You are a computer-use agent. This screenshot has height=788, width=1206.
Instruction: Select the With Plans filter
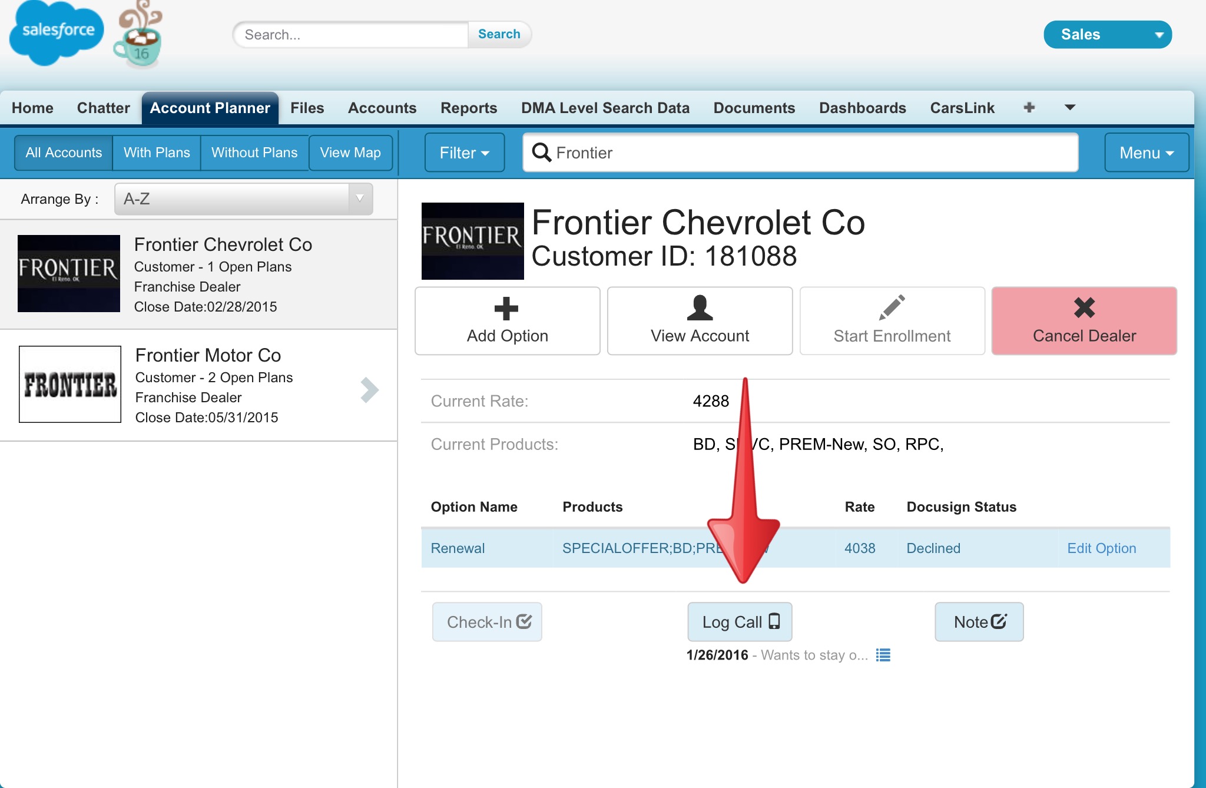coord(157,153)
